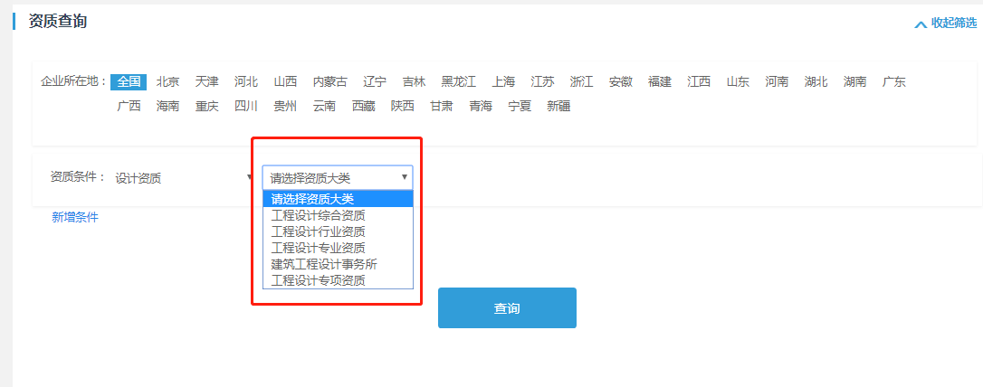Filter by 北京 region
The width and height of the screenshot is (983, 387).
pyautogui.click(x=167, y=81)
